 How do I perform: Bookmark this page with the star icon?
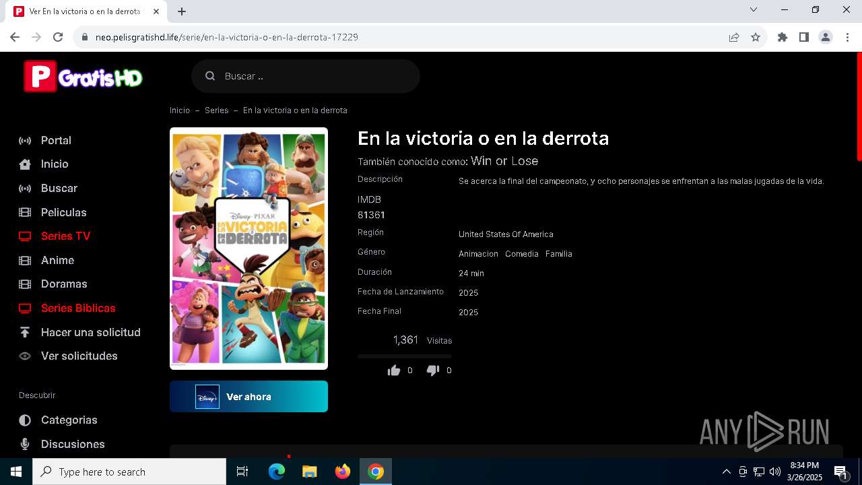[x=756, y=37]
